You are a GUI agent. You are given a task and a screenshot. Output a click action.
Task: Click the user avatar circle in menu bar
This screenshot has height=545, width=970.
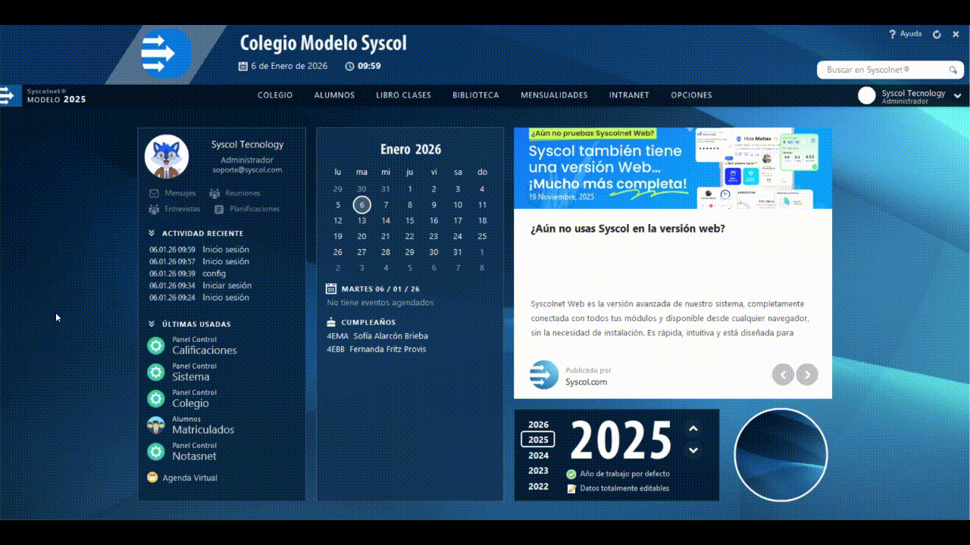pos(867,95)
